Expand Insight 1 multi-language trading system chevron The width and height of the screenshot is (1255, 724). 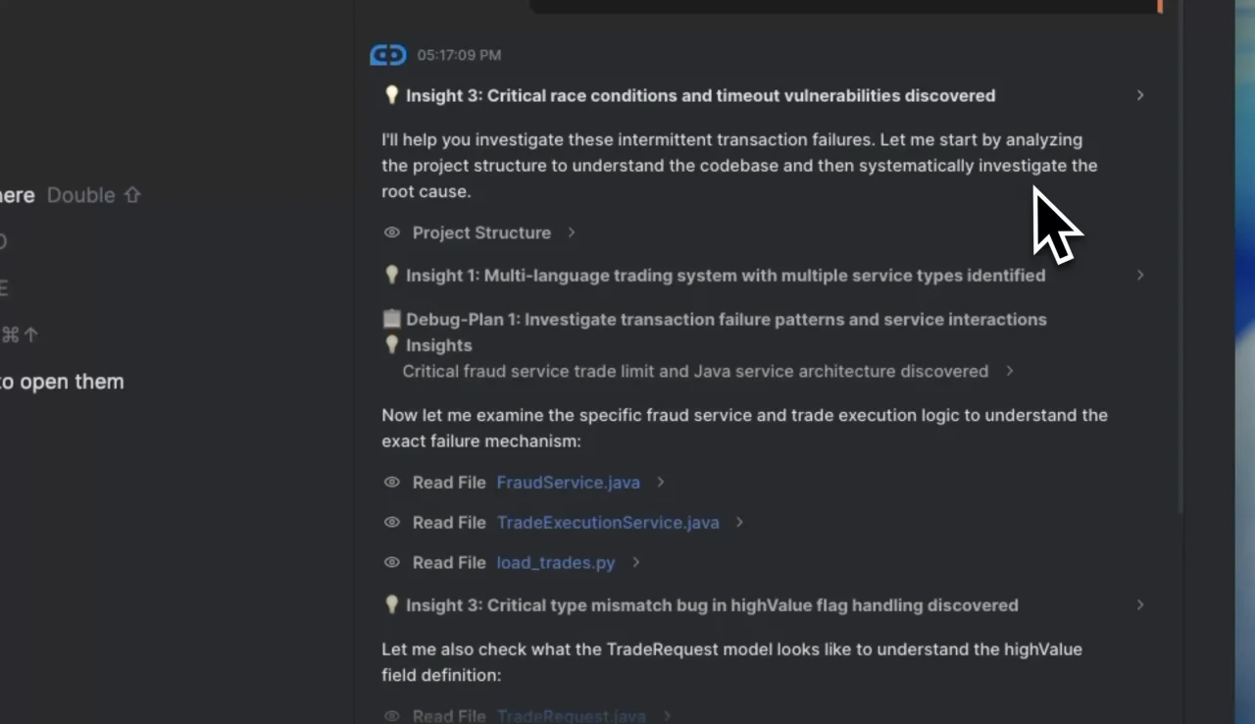click(x=1140, y=275)
